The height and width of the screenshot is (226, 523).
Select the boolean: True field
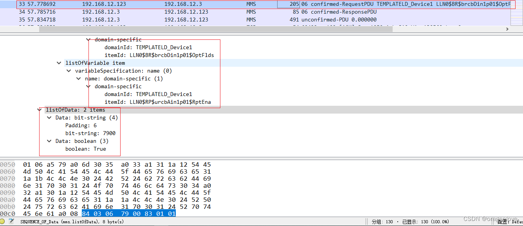85,149
